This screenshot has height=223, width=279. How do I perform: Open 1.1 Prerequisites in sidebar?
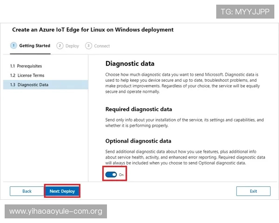26,66
